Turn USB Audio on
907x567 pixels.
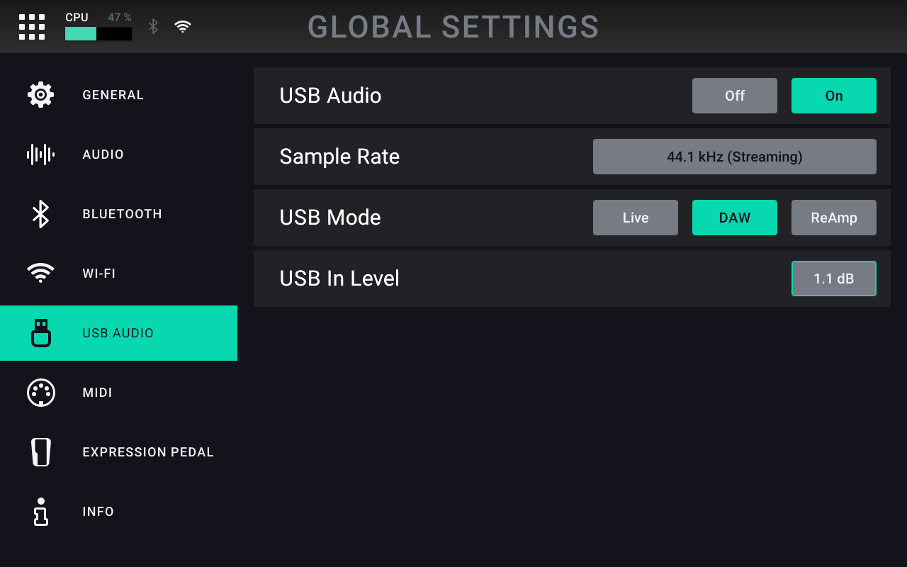tap(833, 96)
